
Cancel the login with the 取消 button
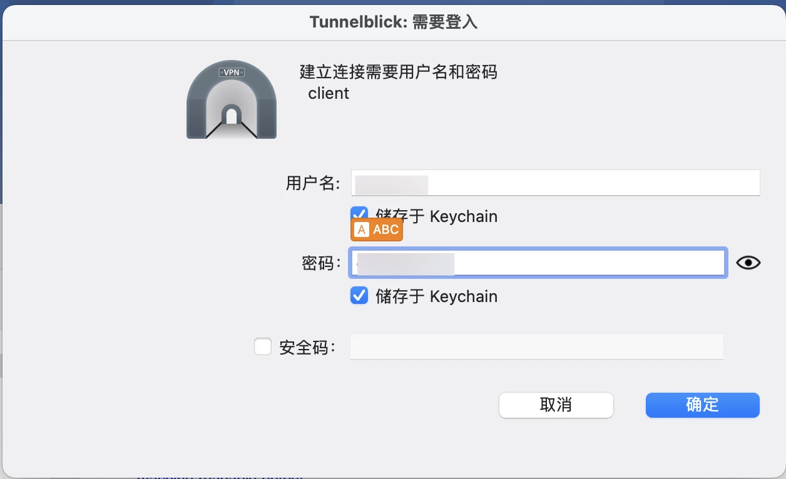click(x=556, y=405)
